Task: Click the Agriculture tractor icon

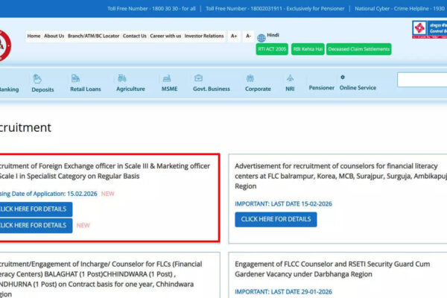Action: tap(122, 77)
